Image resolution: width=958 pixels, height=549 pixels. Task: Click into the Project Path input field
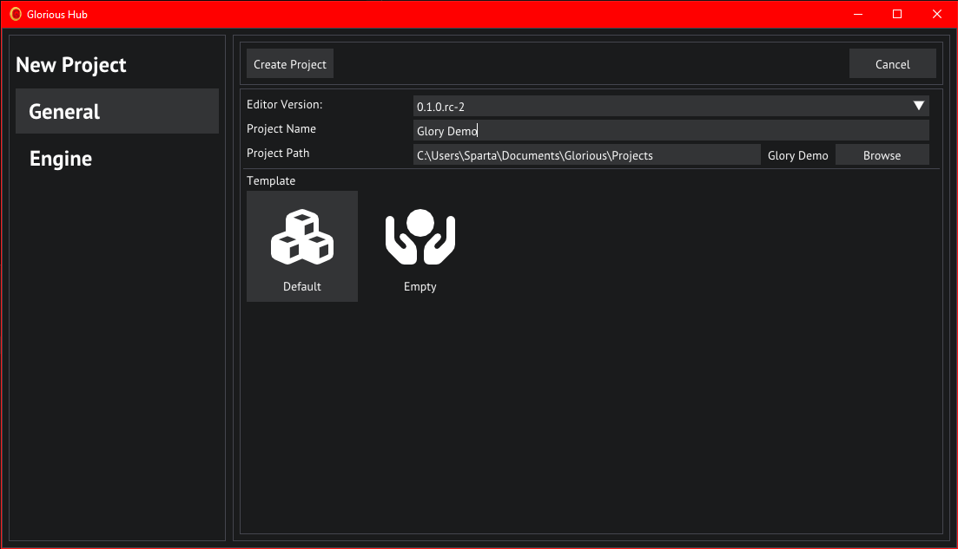(586, 155)
